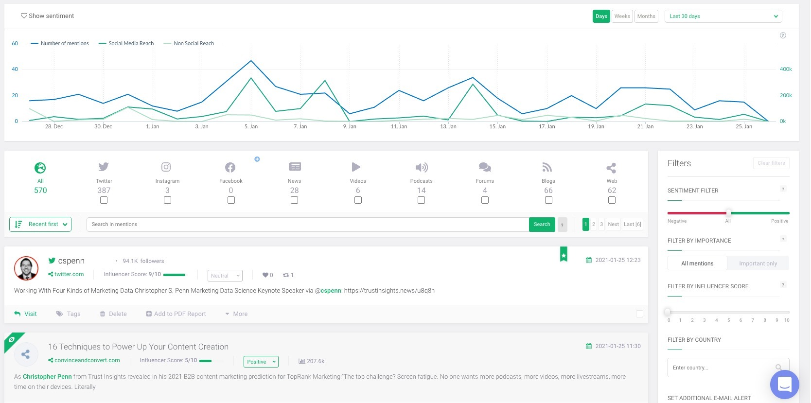Click the influencer score slider handle
Viewport: 811px width, 403px height.
pyautogui.click(x=668, y=312)
